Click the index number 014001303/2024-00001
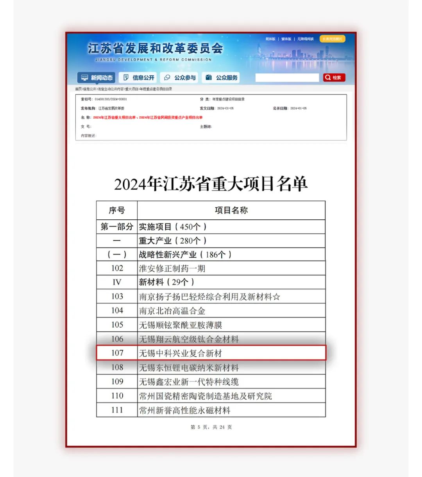Image resolution: width=422 pixels, height=477 pixels. tap(111, 99)
